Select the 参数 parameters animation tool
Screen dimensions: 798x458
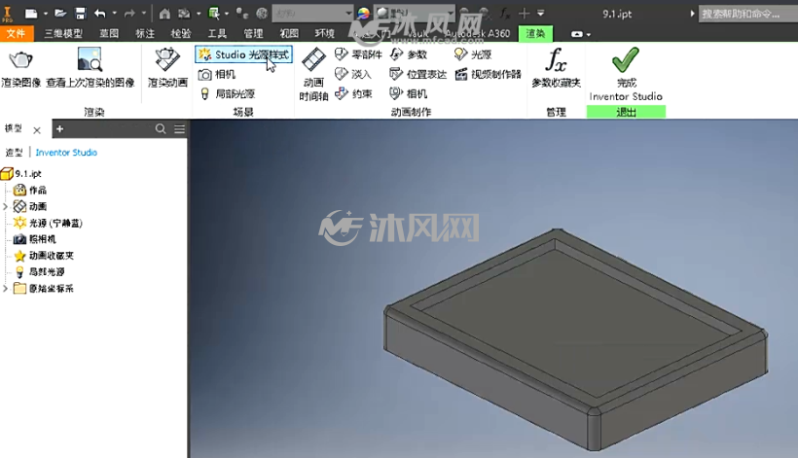tap(409, 54)
